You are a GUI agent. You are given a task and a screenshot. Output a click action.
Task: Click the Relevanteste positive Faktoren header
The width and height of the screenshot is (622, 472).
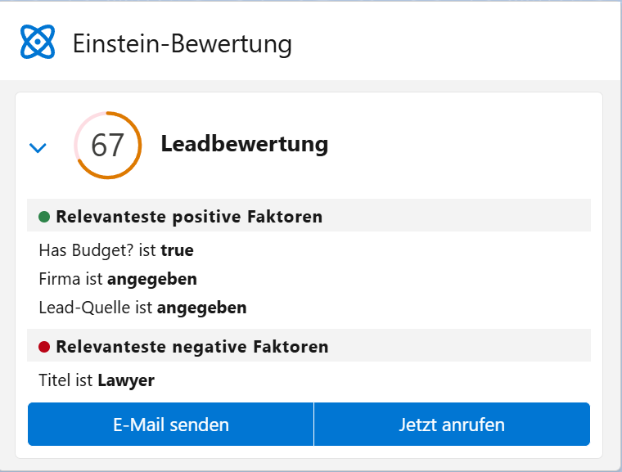click(188, 217)
